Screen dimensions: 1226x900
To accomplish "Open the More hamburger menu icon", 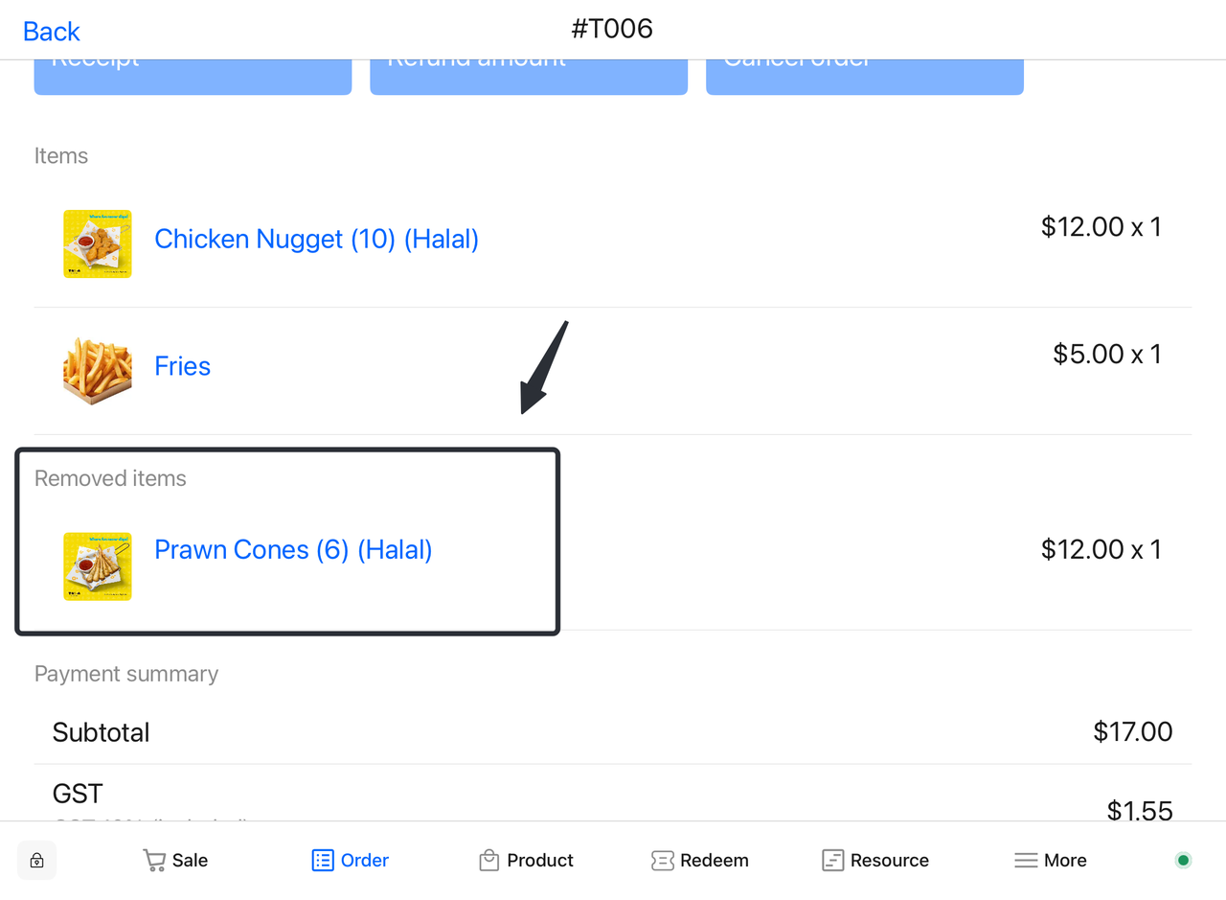I will [x=1026, y=860].
